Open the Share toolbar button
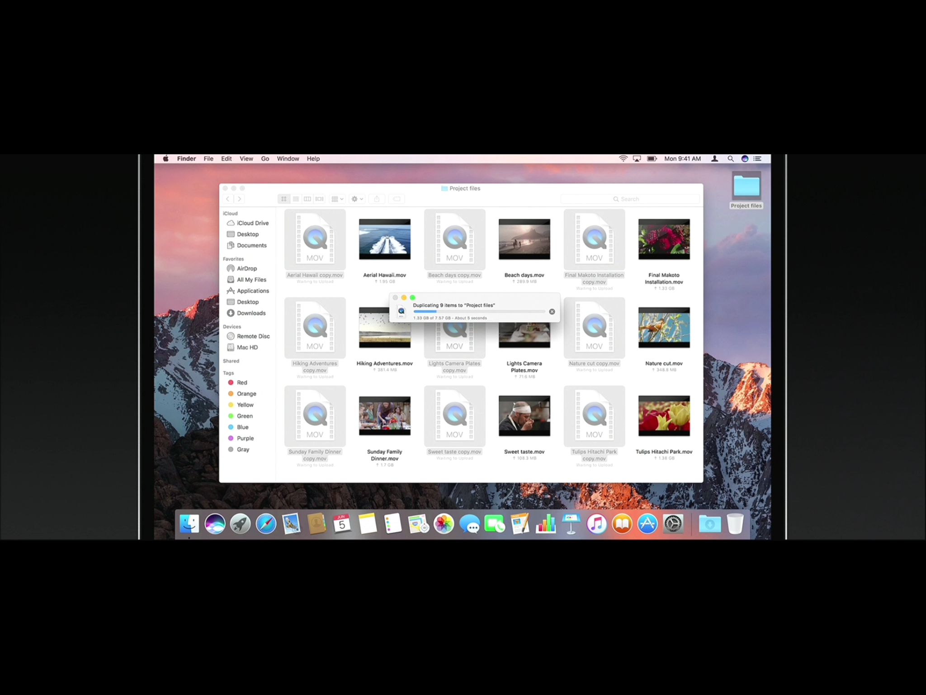Viewport: 926px width, 695px height. point(377,199)
